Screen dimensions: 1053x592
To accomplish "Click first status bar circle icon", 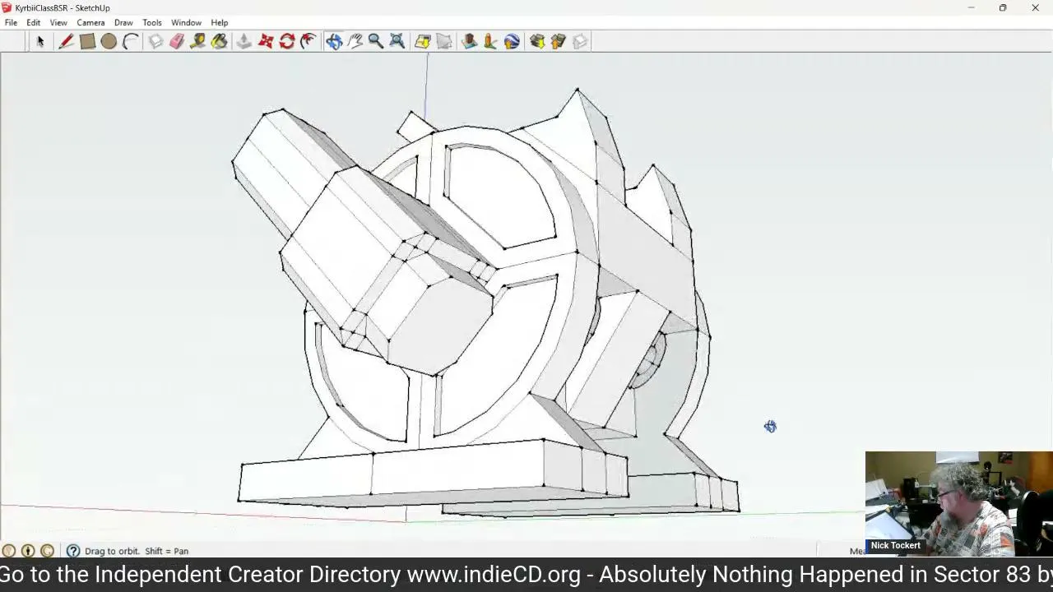I will point(9,551).
